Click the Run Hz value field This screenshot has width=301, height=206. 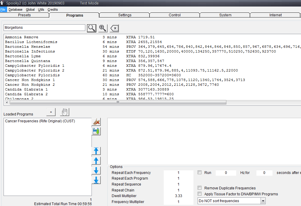tap(226, 173)
